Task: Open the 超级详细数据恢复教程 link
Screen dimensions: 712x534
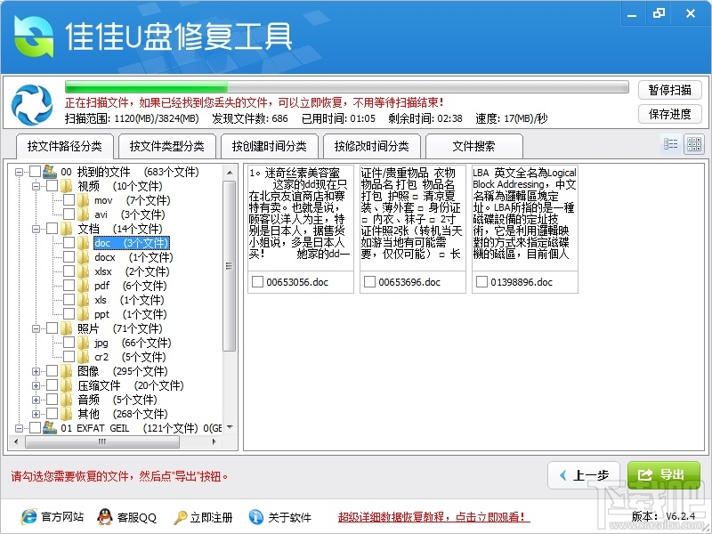Action: tap(433, 517)
